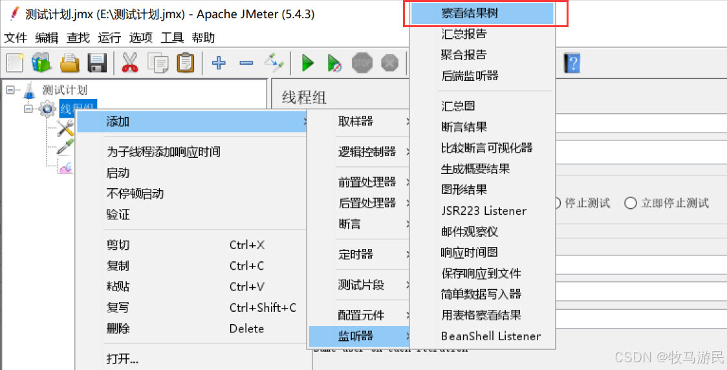Viewport: 727px width, 370px height.
Task: Expand the 断言 submenu
Action: coord(360,224)
